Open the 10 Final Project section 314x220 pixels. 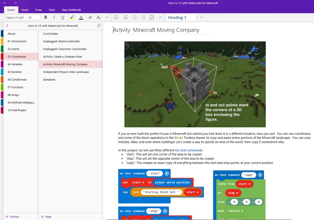[21, 110]
